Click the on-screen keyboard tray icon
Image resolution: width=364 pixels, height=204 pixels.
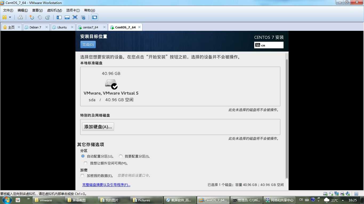[307, 199]
